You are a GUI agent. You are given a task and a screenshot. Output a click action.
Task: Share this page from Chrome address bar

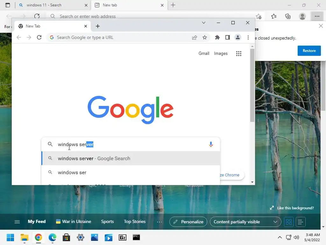coord(195,37)
